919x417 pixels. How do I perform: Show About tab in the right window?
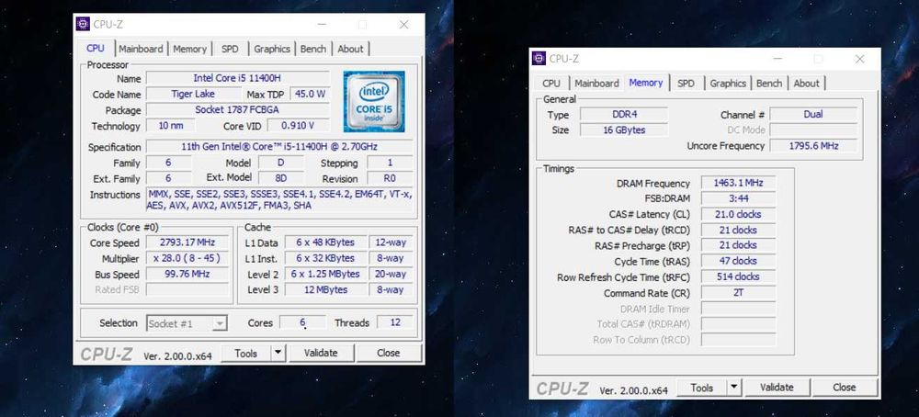coord(807,84)
